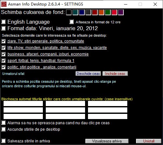
Task: Focus third-row left blocked word field
Action: pos(23,116)
